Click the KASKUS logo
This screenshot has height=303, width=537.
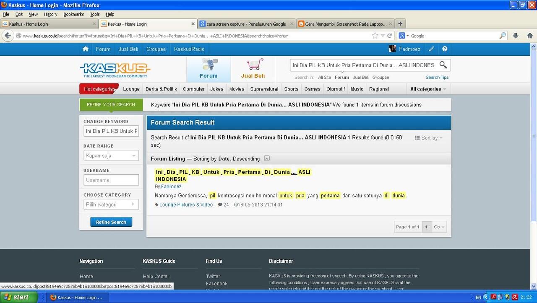click(115, 70)
